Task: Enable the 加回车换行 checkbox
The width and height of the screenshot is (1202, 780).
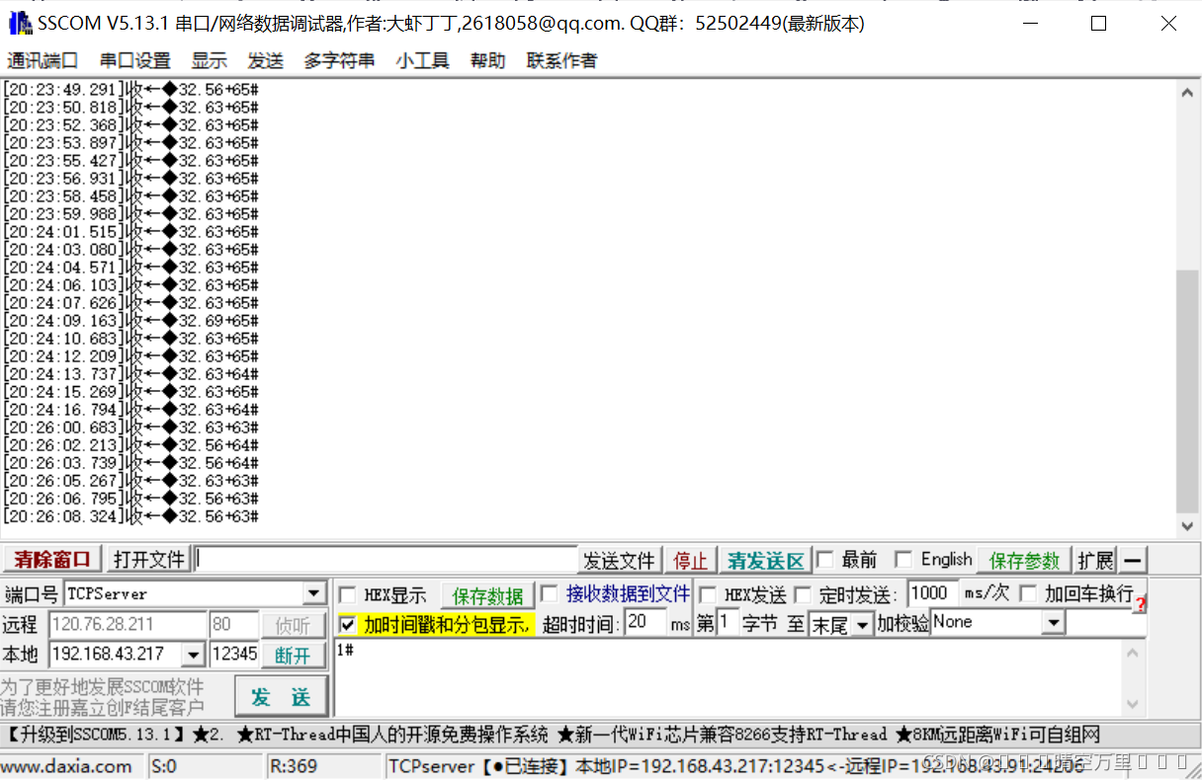Action: 1029,594
